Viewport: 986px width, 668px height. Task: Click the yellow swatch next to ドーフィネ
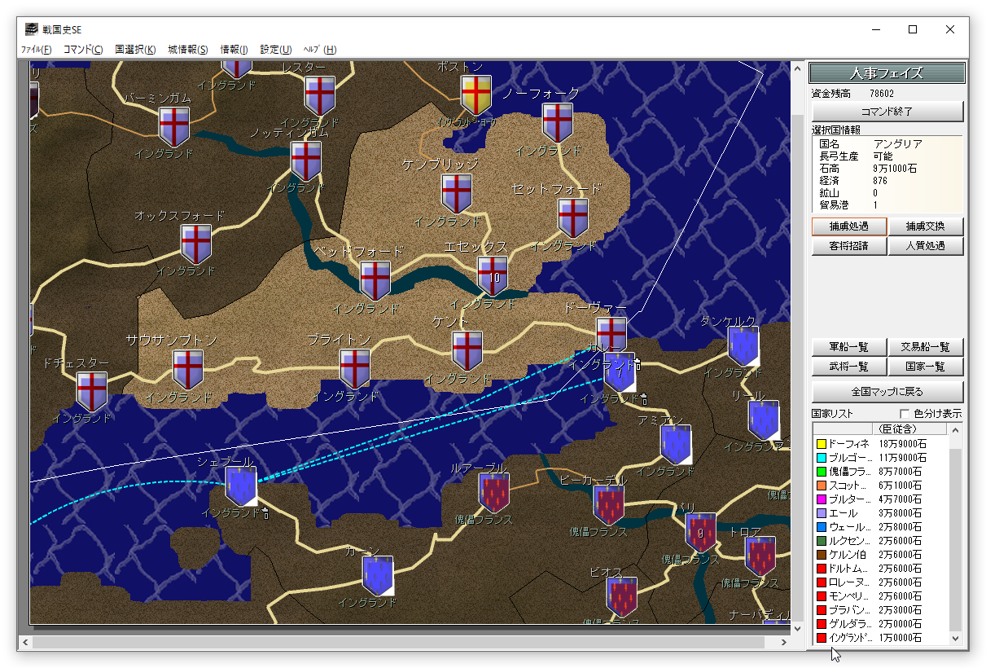(821, 444)
